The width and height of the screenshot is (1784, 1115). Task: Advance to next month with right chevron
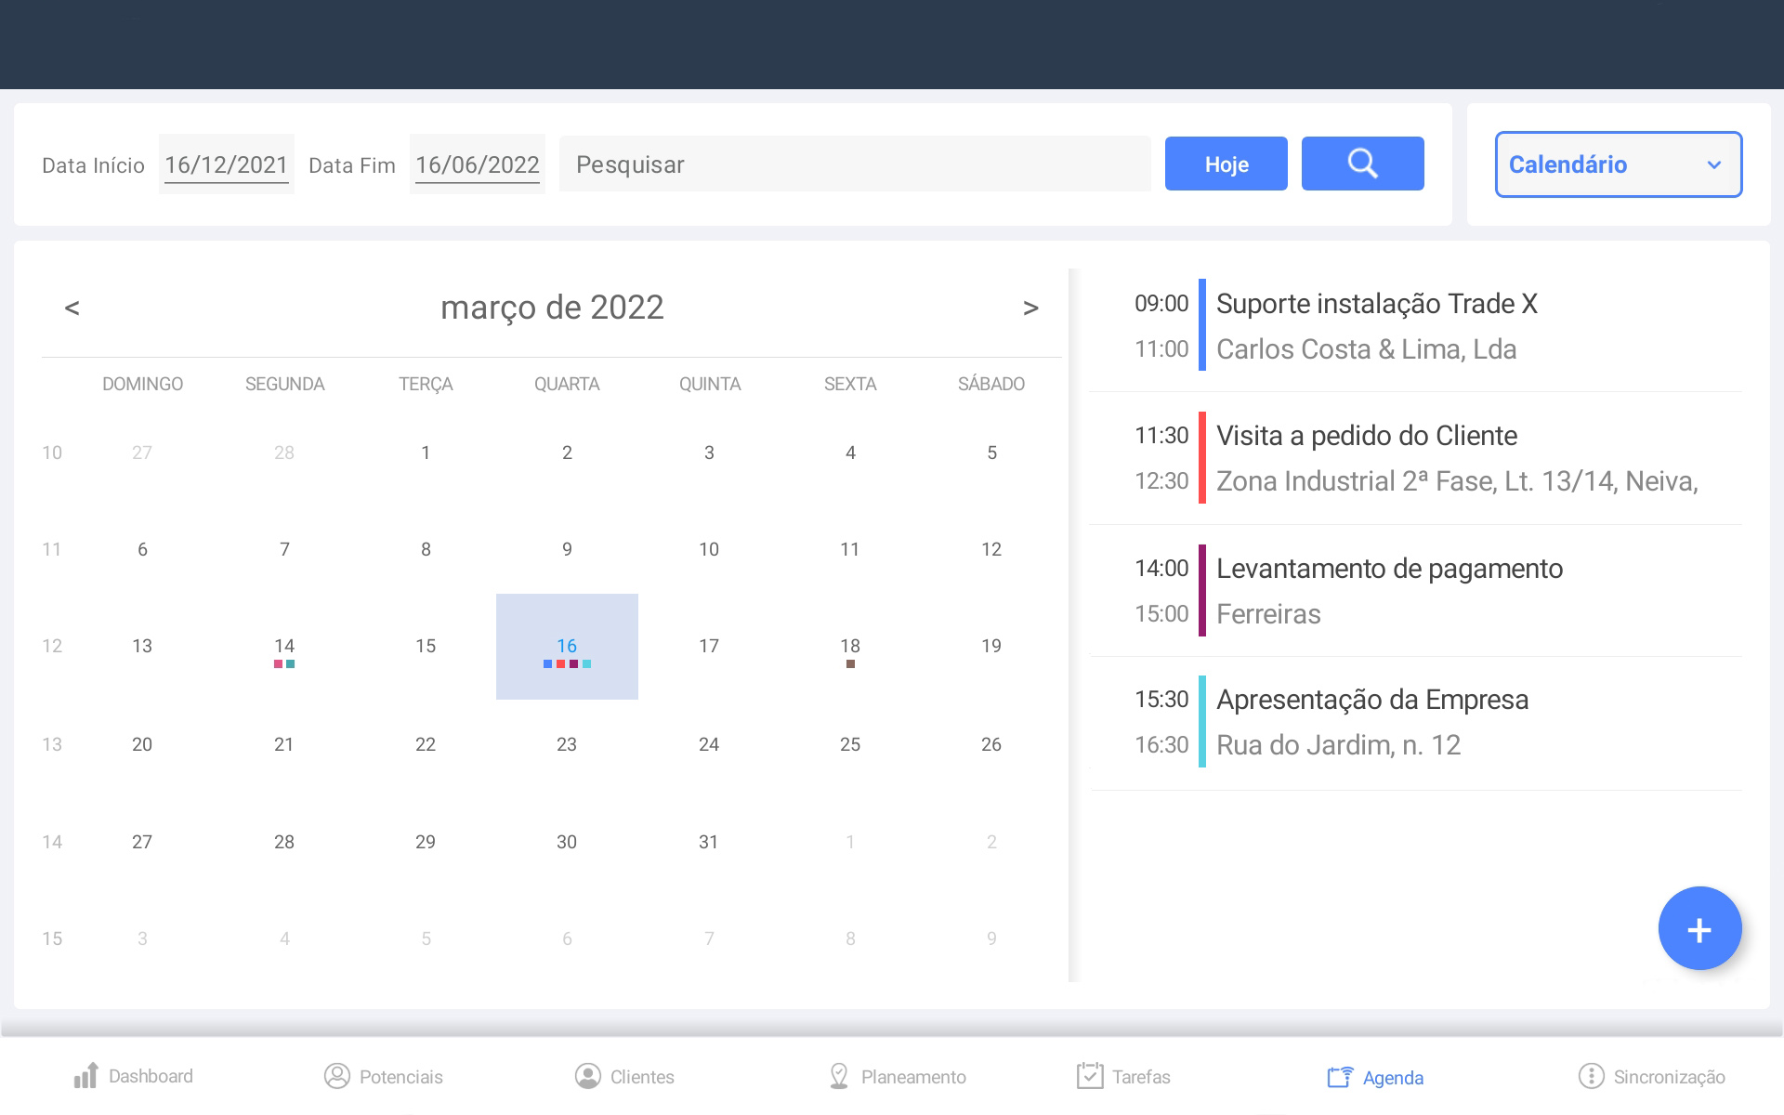(x=1030, y=308)
